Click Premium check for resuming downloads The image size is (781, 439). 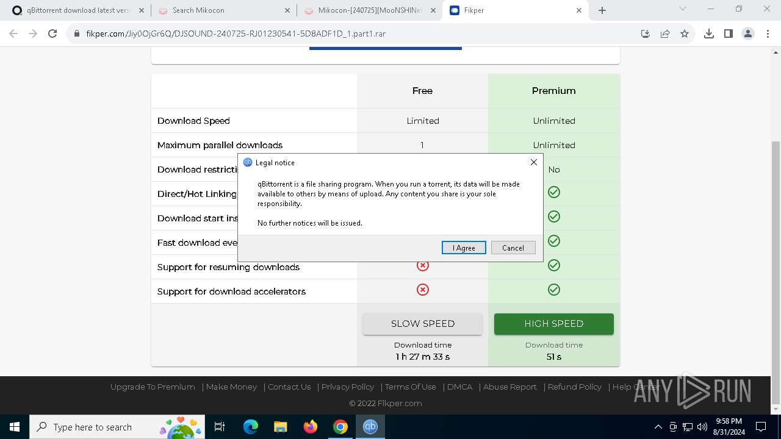pyautogui.click(x=554, y=265)
